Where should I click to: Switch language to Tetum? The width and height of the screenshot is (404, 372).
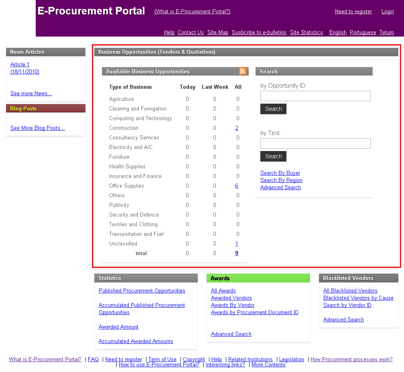tap(386, 33)
